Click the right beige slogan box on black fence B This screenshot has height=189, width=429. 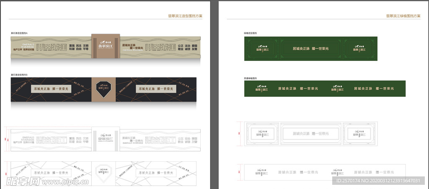(156, 89)
